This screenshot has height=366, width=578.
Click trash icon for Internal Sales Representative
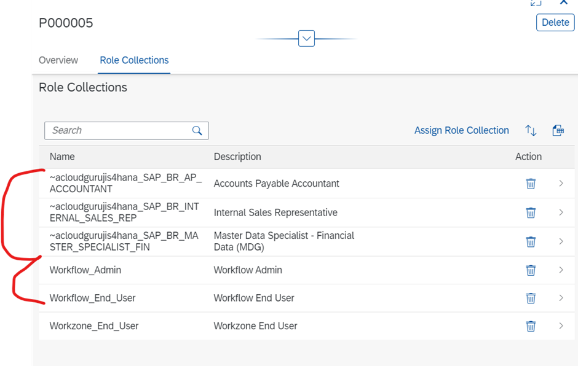531,212
